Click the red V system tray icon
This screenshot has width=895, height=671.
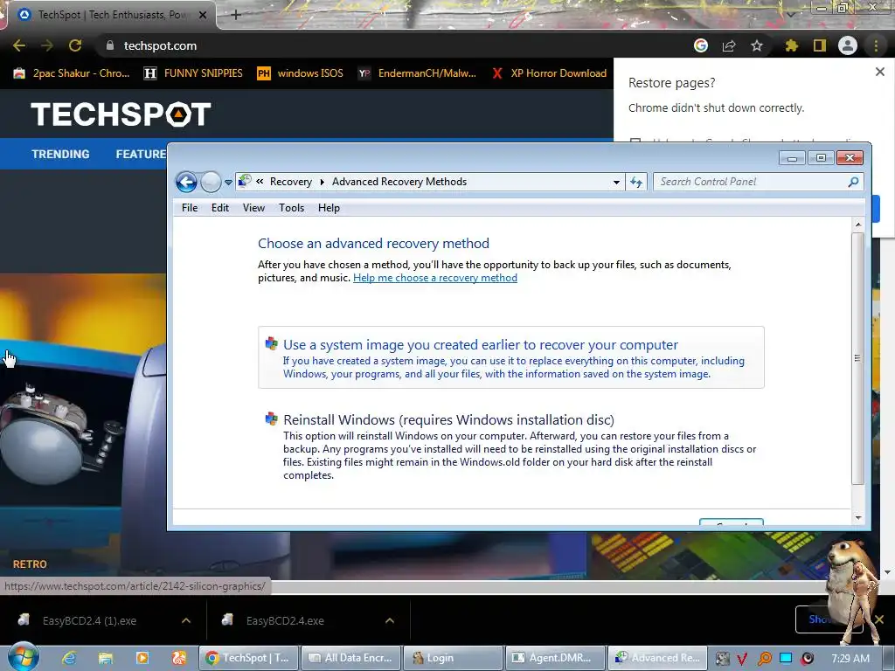click(742, 659)
